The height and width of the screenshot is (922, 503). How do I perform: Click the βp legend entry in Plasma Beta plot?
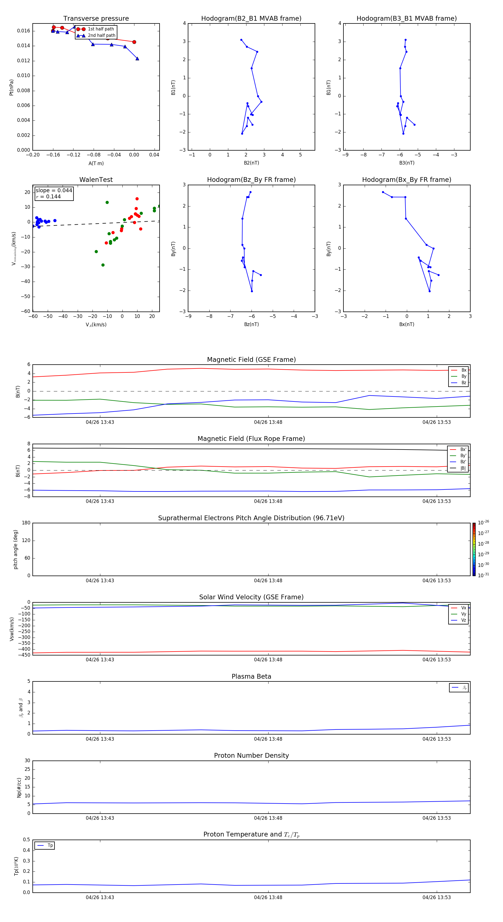[459, 688]
